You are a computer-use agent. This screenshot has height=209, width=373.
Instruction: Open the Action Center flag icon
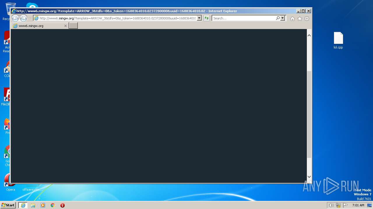(x=345, y=205)
